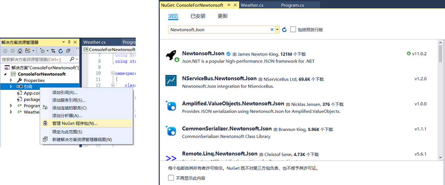Close the NuGet: ConsoleForNewtonsoft tab

point(235,5)
